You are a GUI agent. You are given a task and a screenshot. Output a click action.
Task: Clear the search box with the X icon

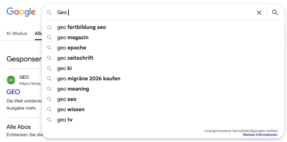259,13
